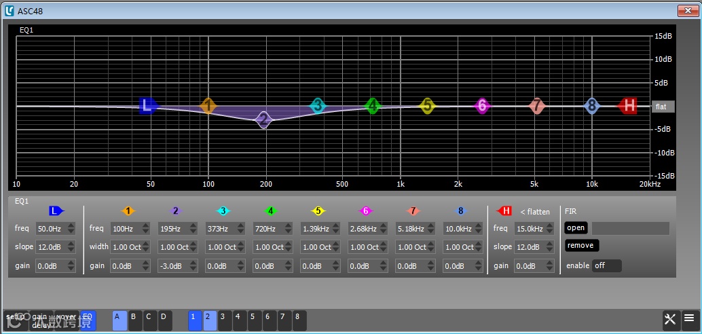
Task: Open the tools wrench icon
Action: pos(670,319)
